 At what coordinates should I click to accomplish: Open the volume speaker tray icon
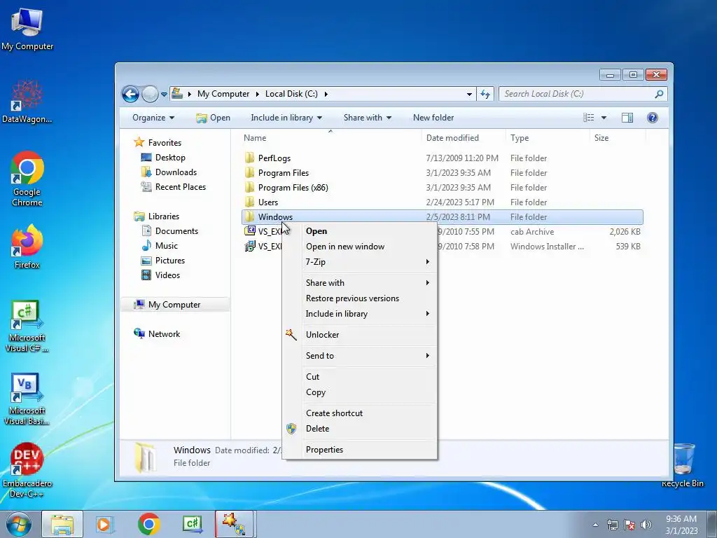tap(646, 525)
